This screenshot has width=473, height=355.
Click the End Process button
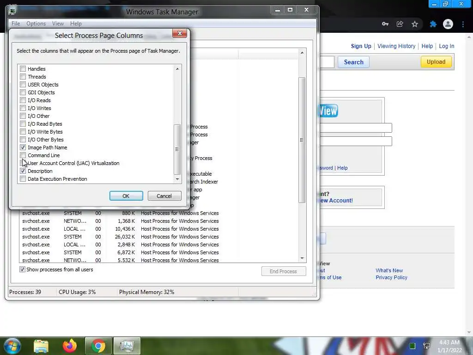(x=284, y=271)
